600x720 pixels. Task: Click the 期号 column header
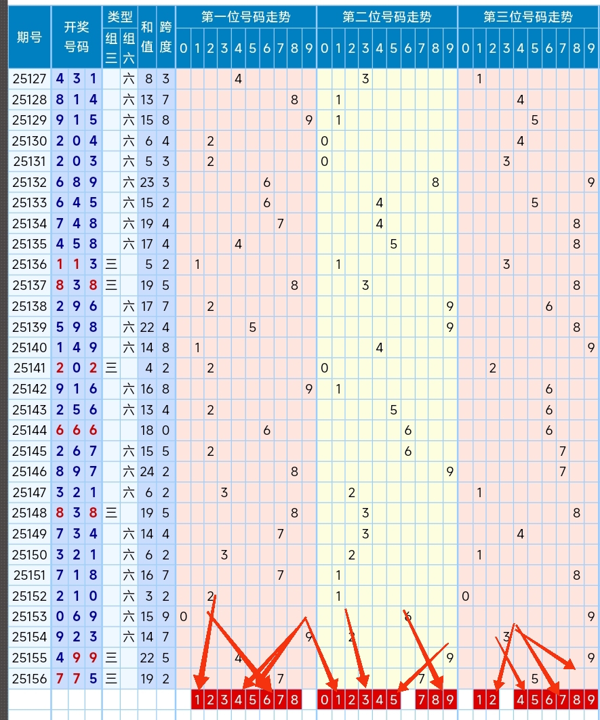29,37
